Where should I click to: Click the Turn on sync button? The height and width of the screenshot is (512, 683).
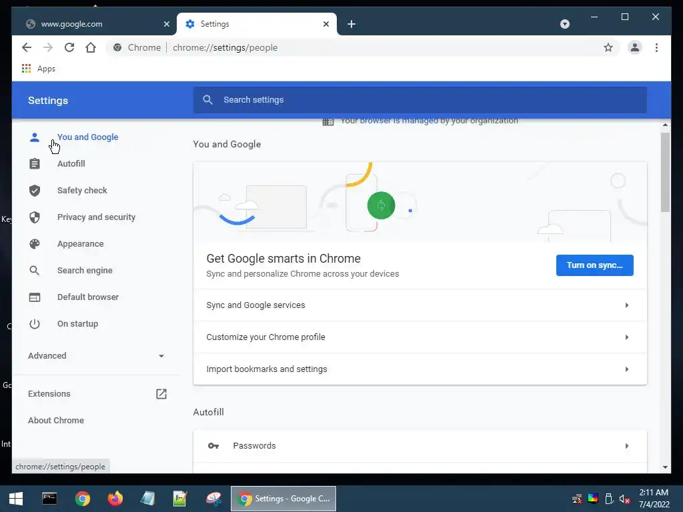coord(594,265)
